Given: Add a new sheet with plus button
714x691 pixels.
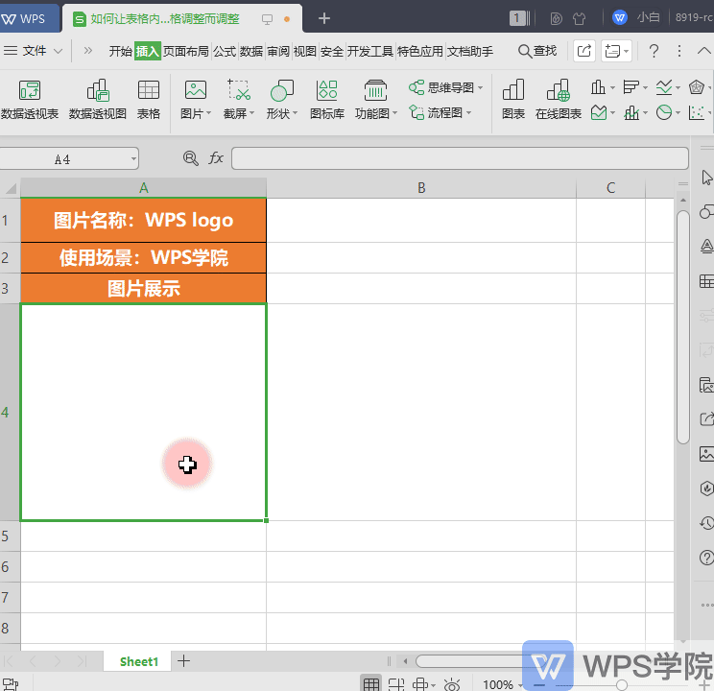Looking at the screenshot, I should pos(183,660).
